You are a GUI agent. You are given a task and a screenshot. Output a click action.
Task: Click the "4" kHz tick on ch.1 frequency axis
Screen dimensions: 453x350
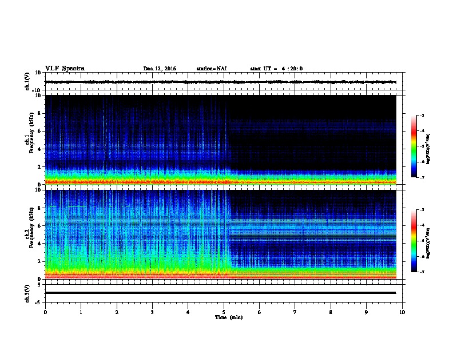coord(39,149)
